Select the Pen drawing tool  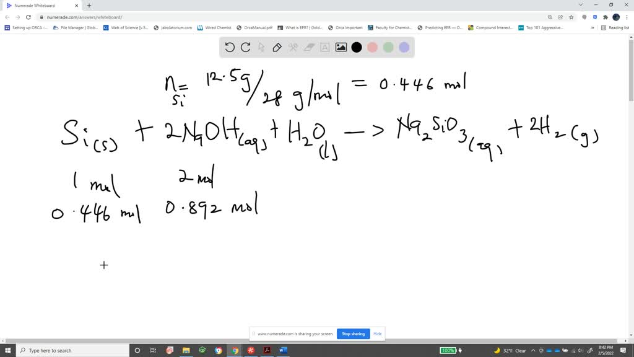tap(277, 47)
